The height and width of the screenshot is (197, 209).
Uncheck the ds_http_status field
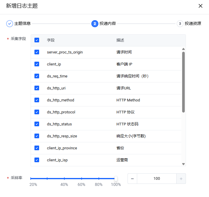click(37, 124)
